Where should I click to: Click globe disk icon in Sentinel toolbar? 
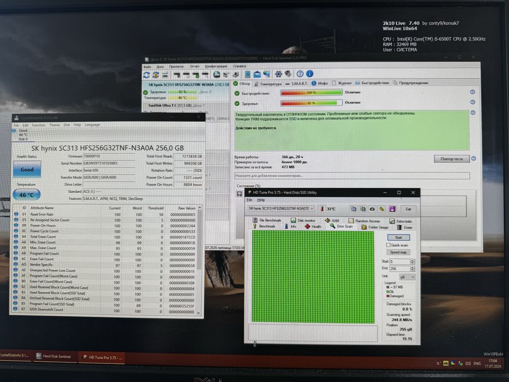point(217,75)
